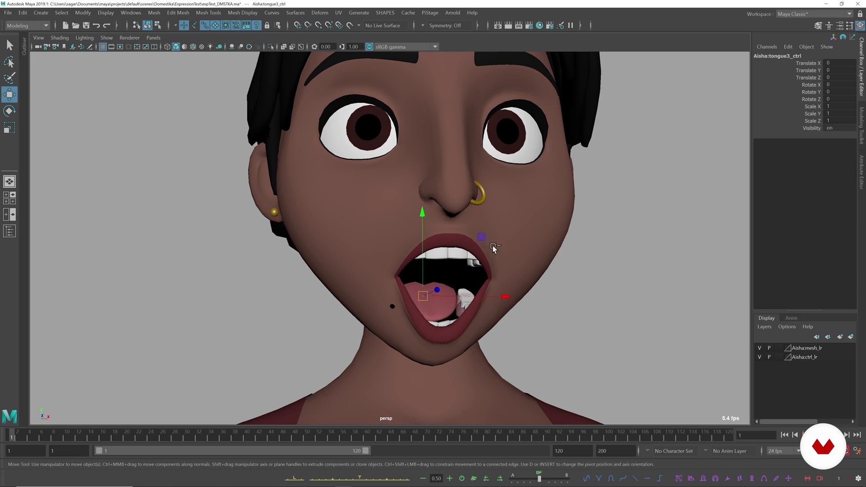Viewport: 866px width, 487px height.
Task: Switch to the Display tab in panel
Action: pyautogui.click(x=766, y=317)
